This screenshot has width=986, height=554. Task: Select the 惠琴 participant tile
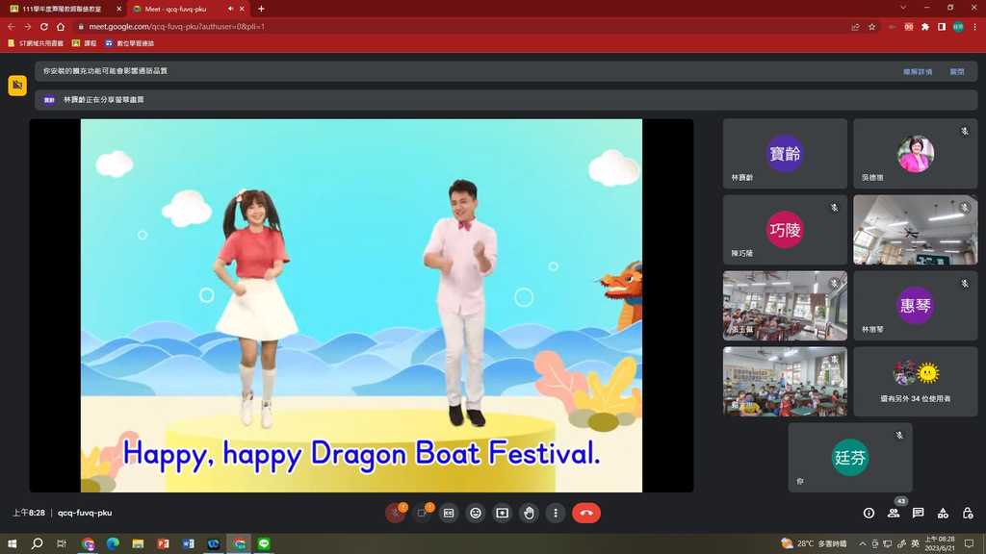click(x=915, y=305)
